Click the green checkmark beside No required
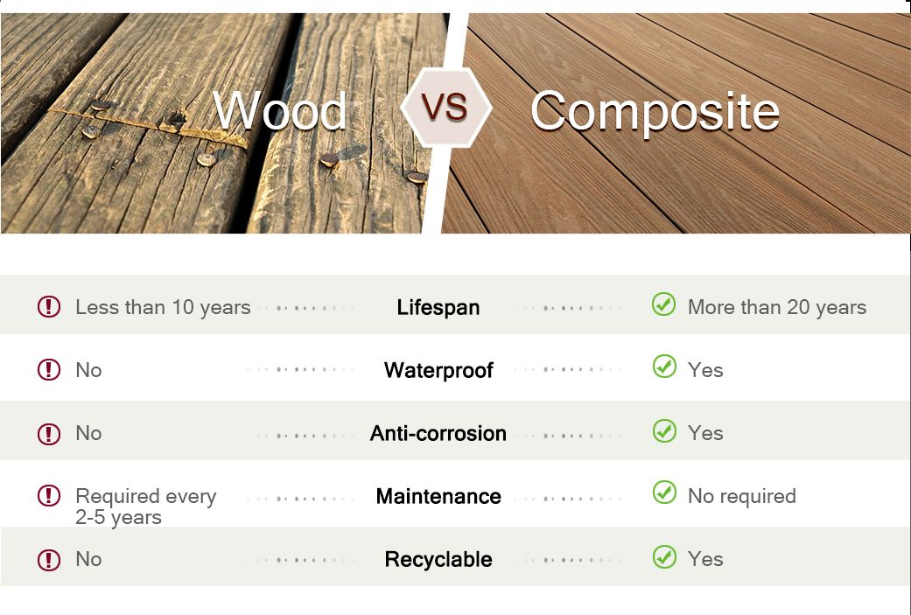This screenshot has width=911, height=615. pos(664,493)
